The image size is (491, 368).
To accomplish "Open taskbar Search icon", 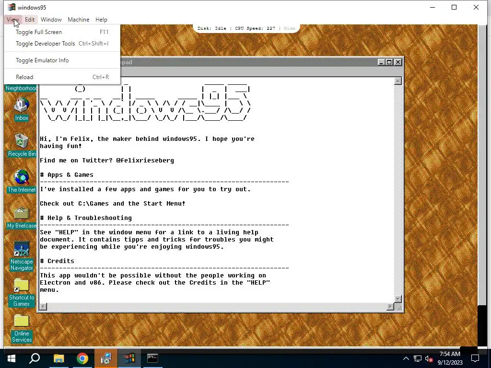I will click(35, 358).
